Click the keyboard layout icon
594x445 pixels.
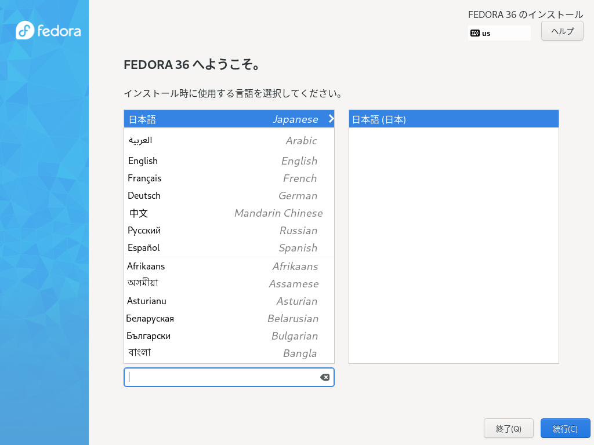(475, 33)
